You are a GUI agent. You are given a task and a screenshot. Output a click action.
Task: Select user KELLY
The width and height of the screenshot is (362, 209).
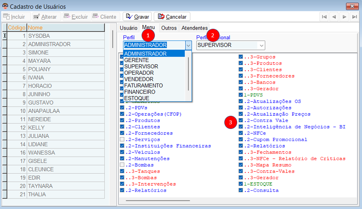click(x=56, y=127)
